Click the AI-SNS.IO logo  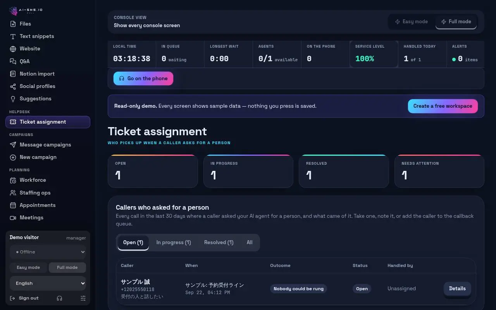[26, 10]
